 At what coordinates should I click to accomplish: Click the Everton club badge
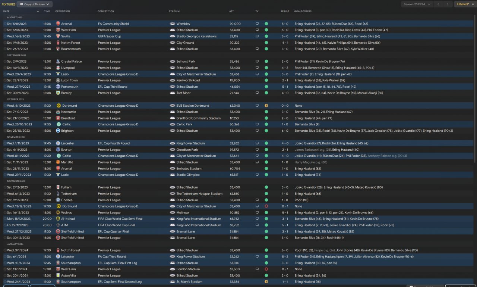pyautogui.click(x=58, y=150)
